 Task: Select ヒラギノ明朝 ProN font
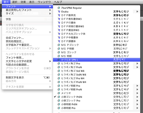96,89
